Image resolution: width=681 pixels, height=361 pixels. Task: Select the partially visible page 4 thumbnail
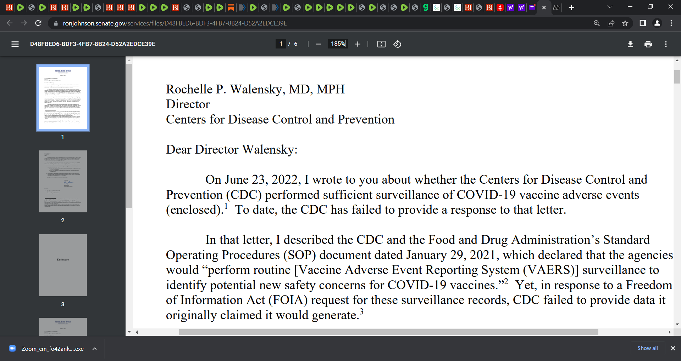(x=63, y=327)
